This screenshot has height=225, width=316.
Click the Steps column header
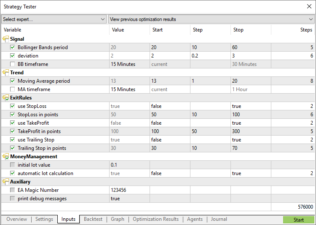click(306, 30)
